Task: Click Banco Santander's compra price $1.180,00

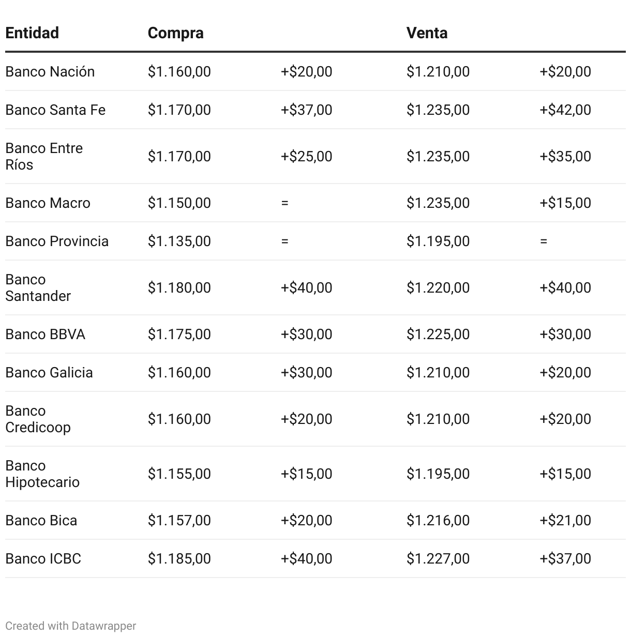Action: [x=179, y=287]
